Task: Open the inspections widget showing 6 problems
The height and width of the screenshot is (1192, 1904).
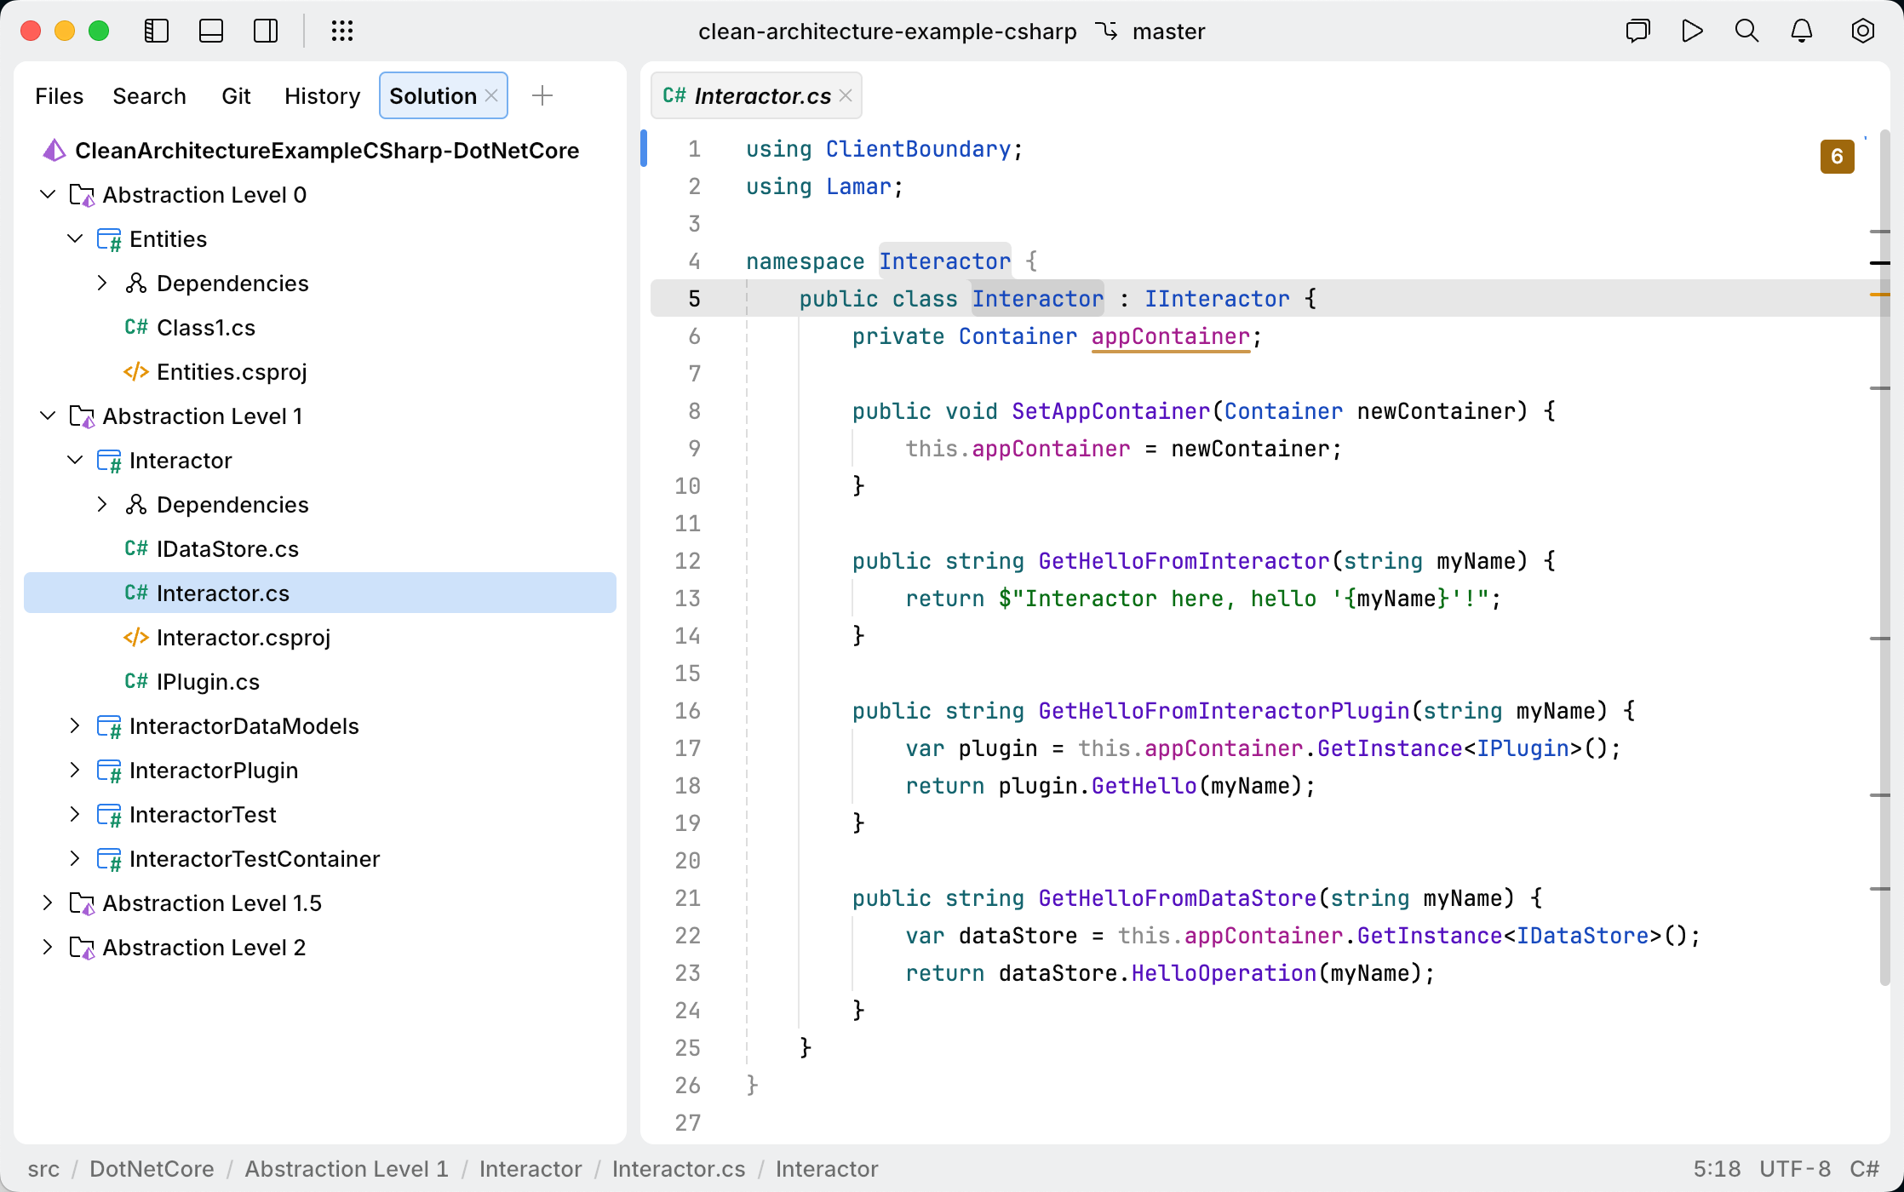Action: [1838, 156]
